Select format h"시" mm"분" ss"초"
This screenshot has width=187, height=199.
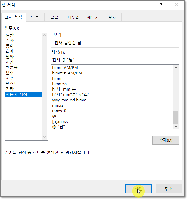112,95
